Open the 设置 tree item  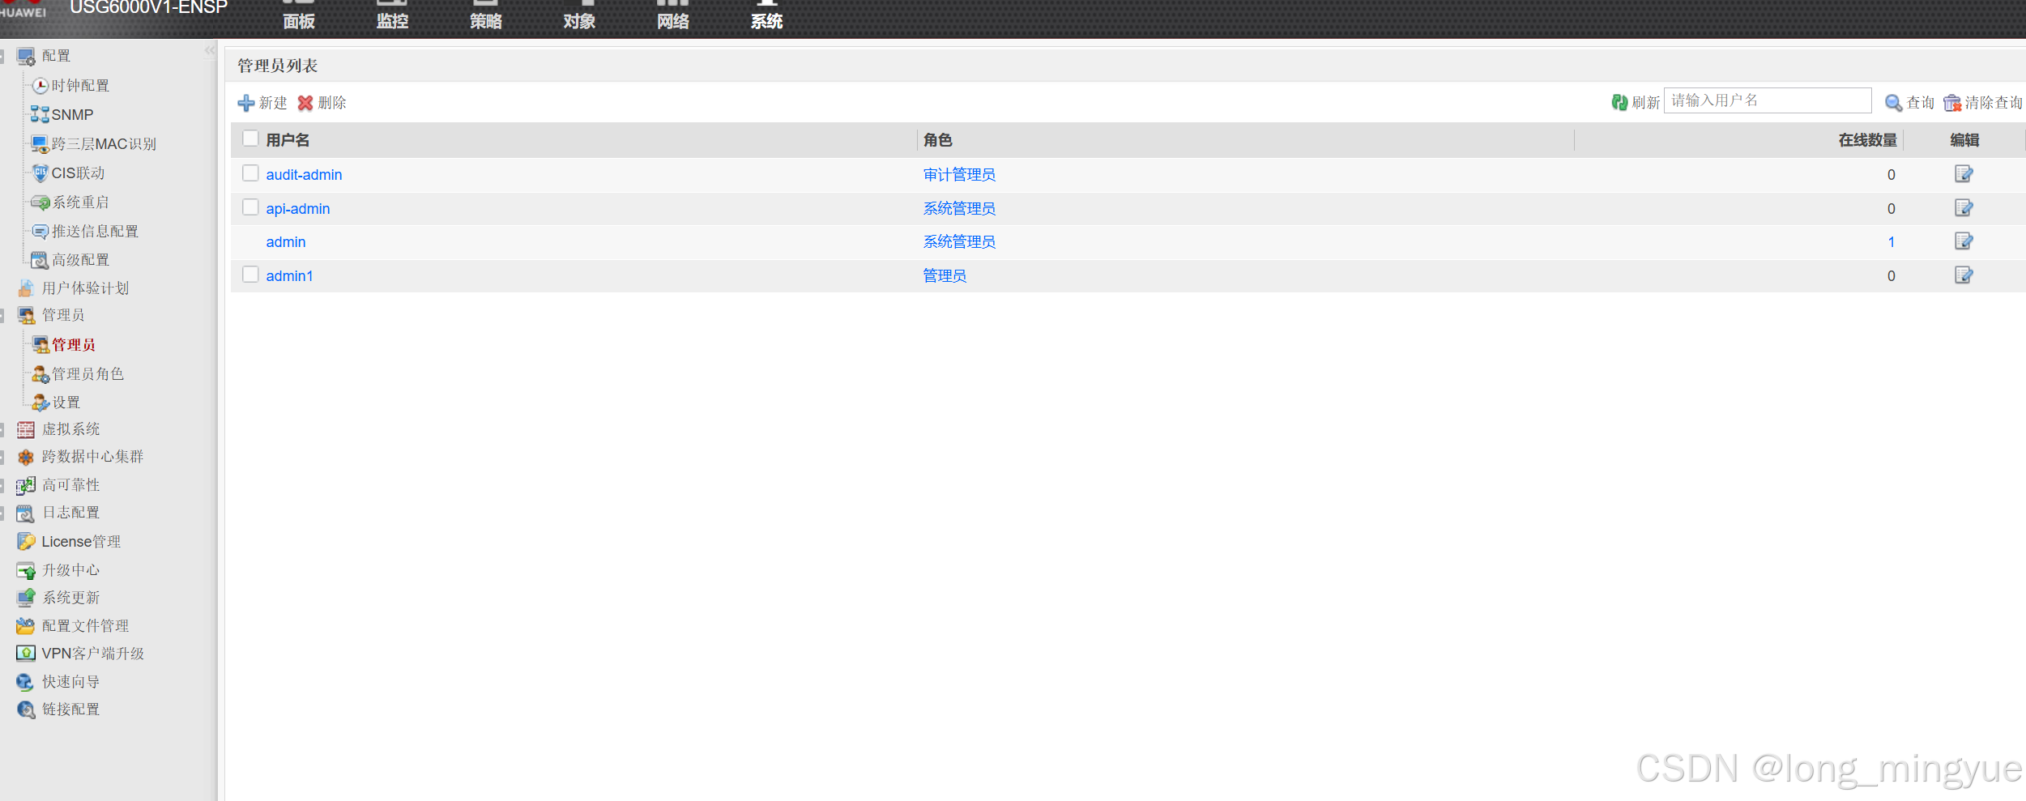point(66,403)
